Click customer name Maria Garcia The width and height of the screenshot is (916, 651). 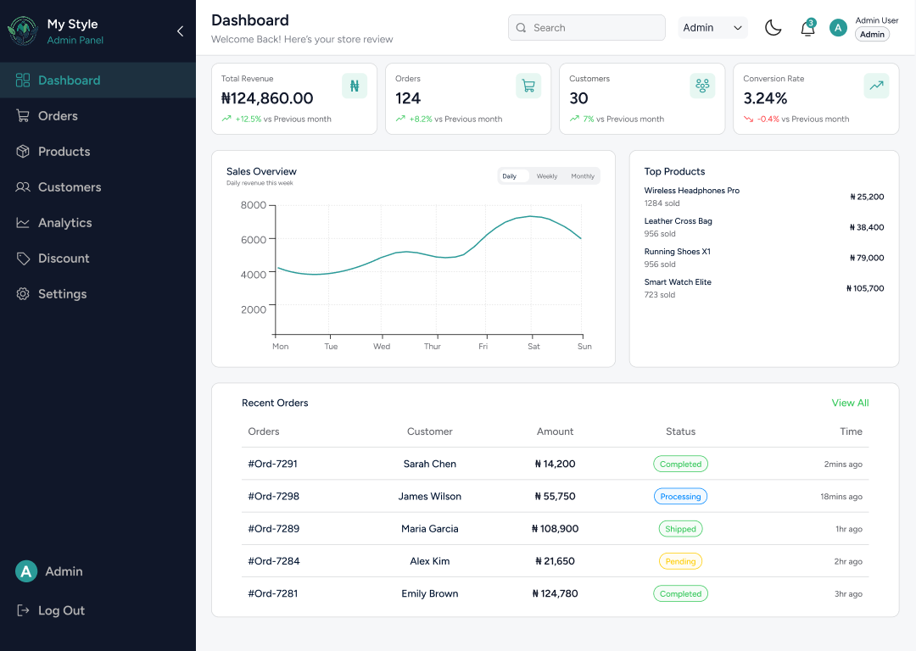pyautogui.click(x=429, y=528)
